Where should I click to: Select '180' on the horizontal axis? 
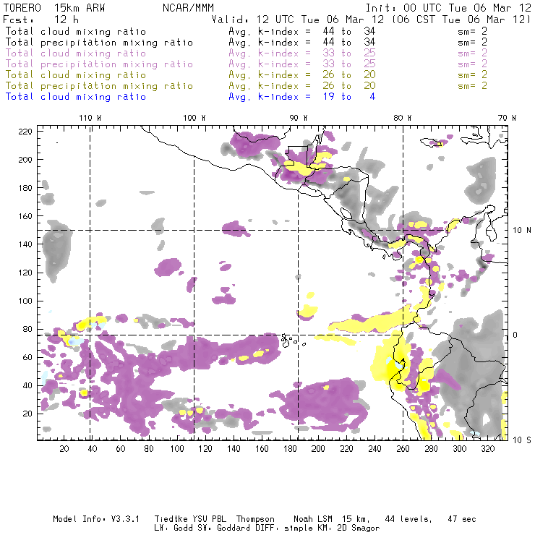[290, 449]
